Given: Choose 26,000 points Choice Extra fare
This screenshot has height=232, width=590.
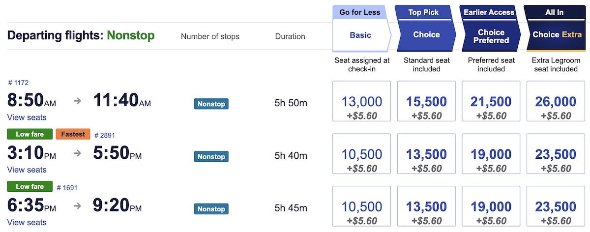Looking at the screenshot, I should (556, 107).
